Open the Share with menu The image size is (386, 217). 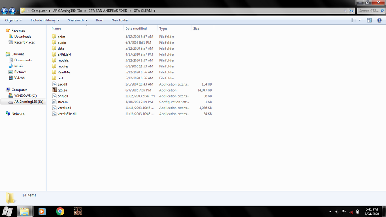coord(78,20)
